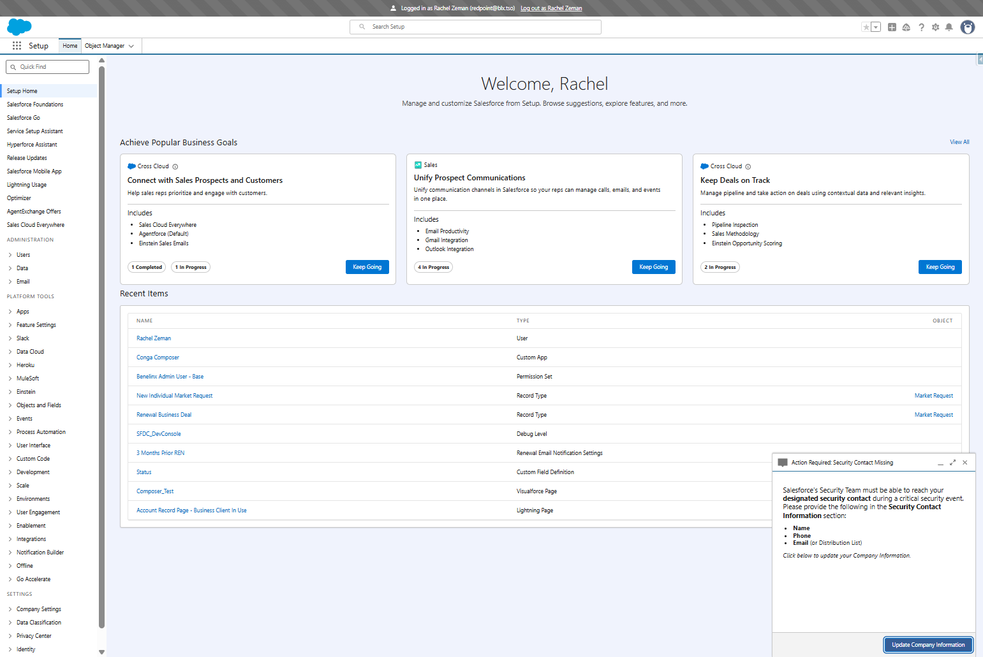Expand Objects and Fields node
Screen dimensions: 983x657
(x=10, y=405)
